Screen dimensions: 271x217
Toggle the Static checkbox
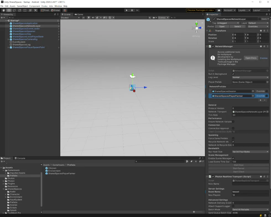[x=259, y=19]
